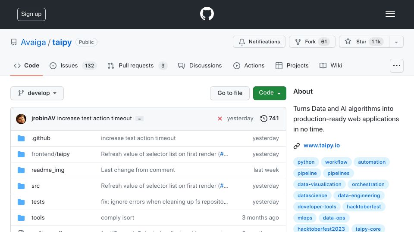Image resolution: width=414 pixels, height=232 pixels.
Task: Open the Avaiga owner link
Action: tap(33, 43)
